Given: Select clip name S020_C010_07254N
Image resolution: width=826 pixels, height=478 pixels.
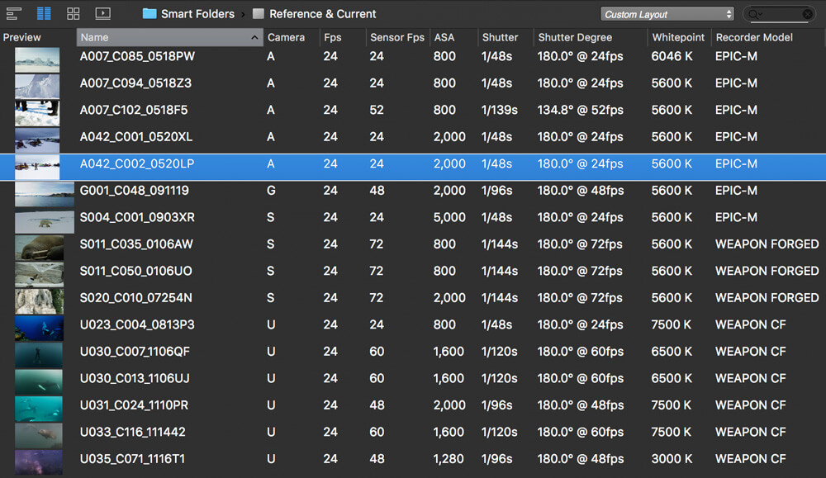Looking at the screenshot, I should 135,298.
